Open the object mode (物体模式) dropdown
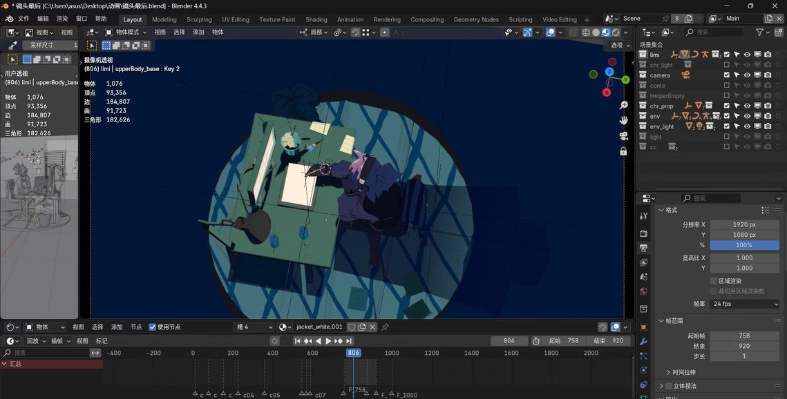The width and height of the screenshot is (787, 399). (126, 32)
